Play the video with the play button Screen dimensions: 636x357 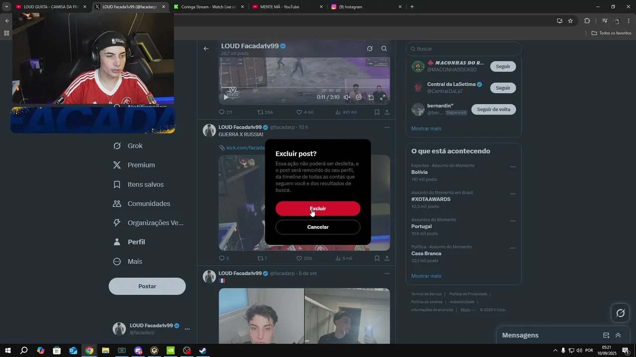[226, 97]
